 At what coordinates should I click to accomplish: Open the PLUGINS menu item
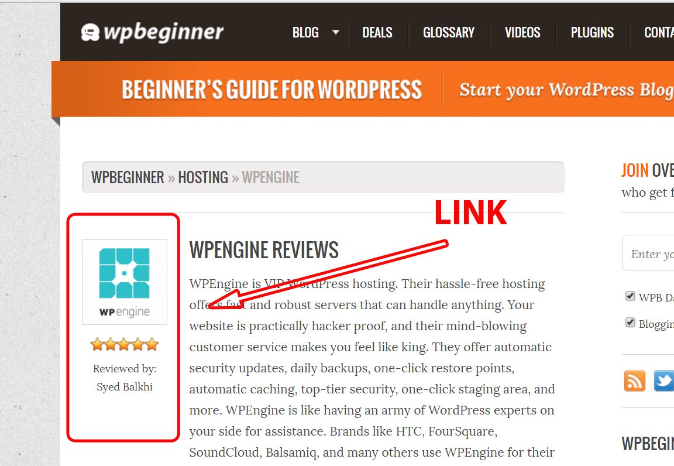[x=592, y=32]
